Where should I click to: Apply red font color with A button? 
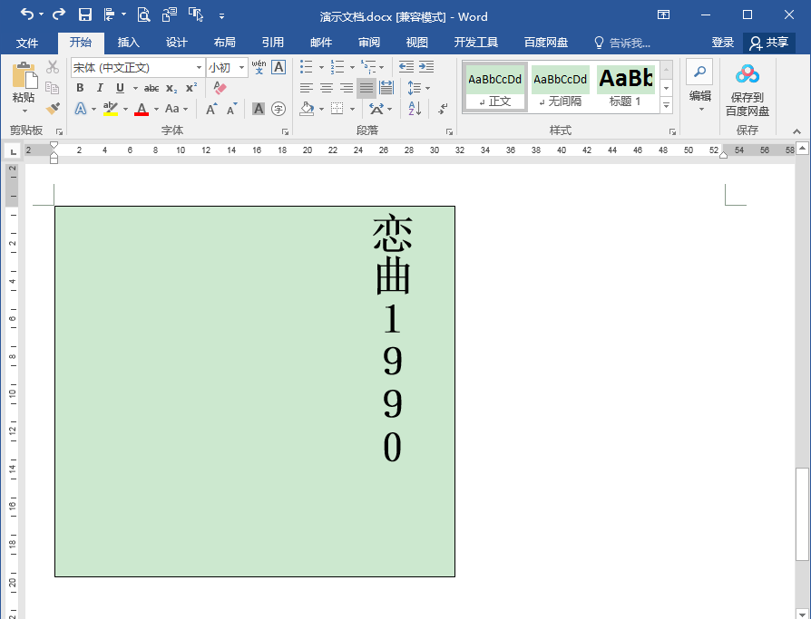pyautogui.click(x=142, y=109)
